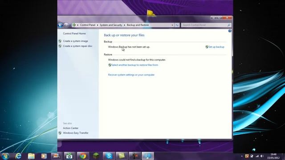Click the shield icon beside Create a system repair disc
The width and height of the screenshot is (285, 160).
click(60, 46)
